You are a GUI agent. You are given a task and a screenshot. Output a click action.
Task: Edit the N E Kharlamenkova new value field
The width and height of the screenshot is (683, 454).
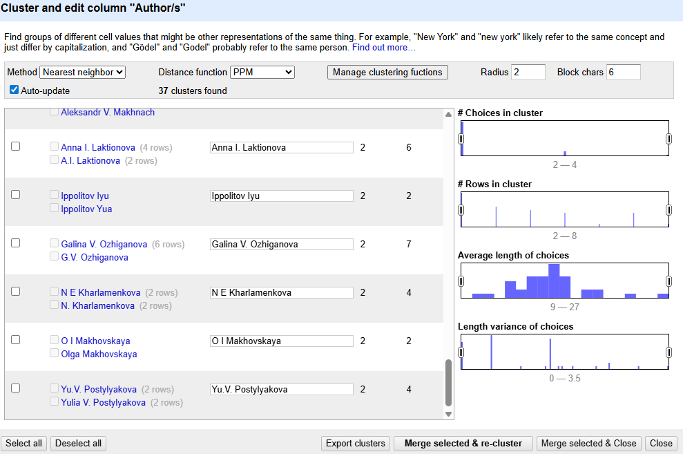(x=281, y=292)
